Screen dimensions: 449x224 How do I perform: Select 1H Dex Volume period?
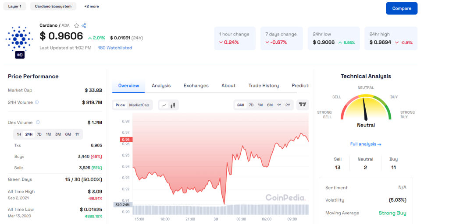[x=19, y=134]
